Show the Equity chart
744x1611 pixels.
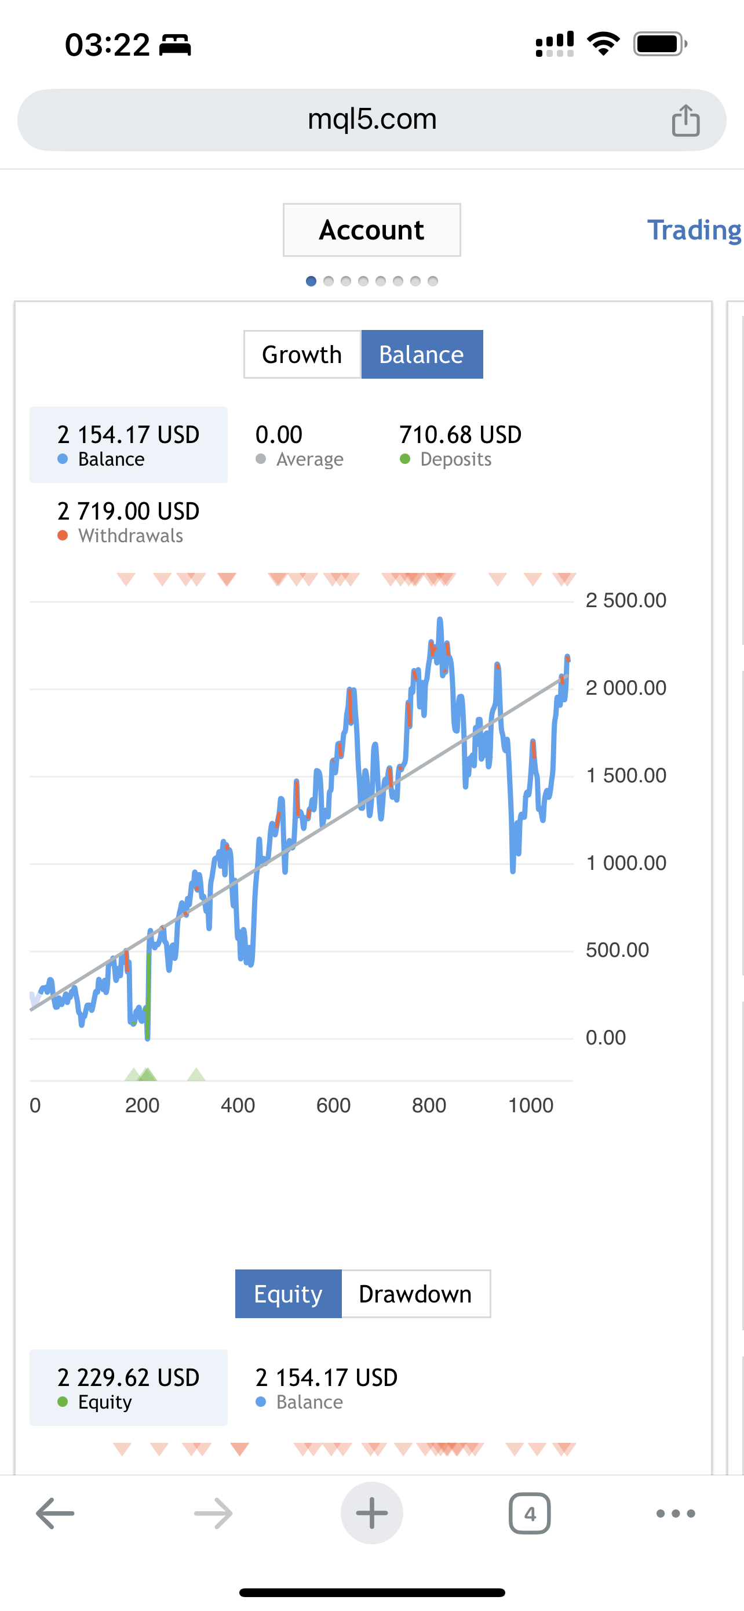(288, 1294)
